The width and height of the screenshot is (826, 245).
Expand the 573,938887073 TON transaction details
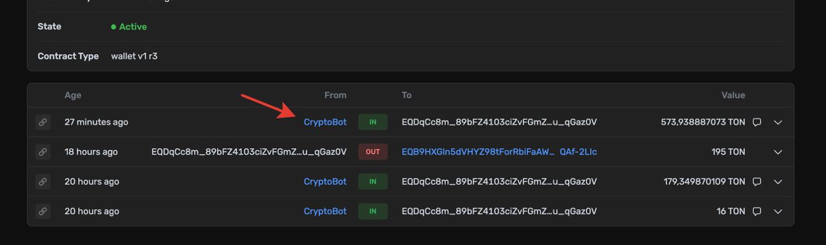(x=778, y=122)
